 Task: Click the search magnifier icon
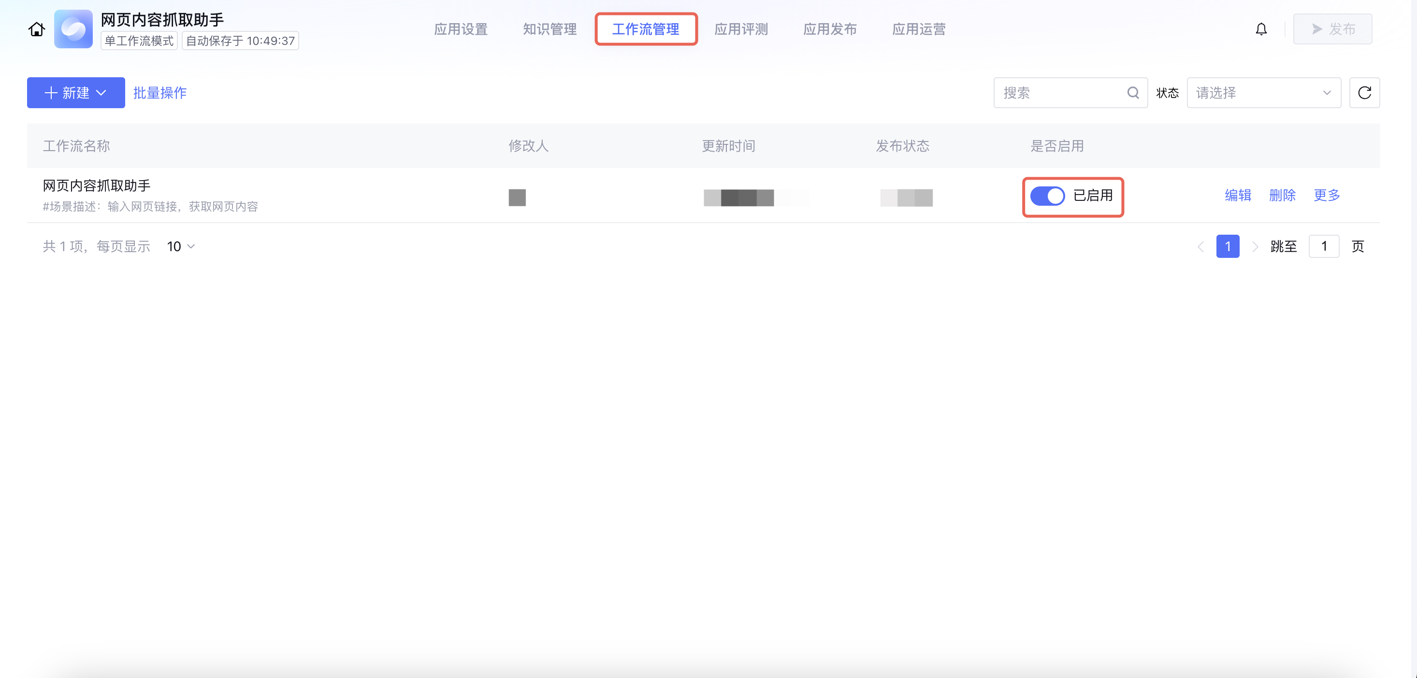pos(1133,93)
